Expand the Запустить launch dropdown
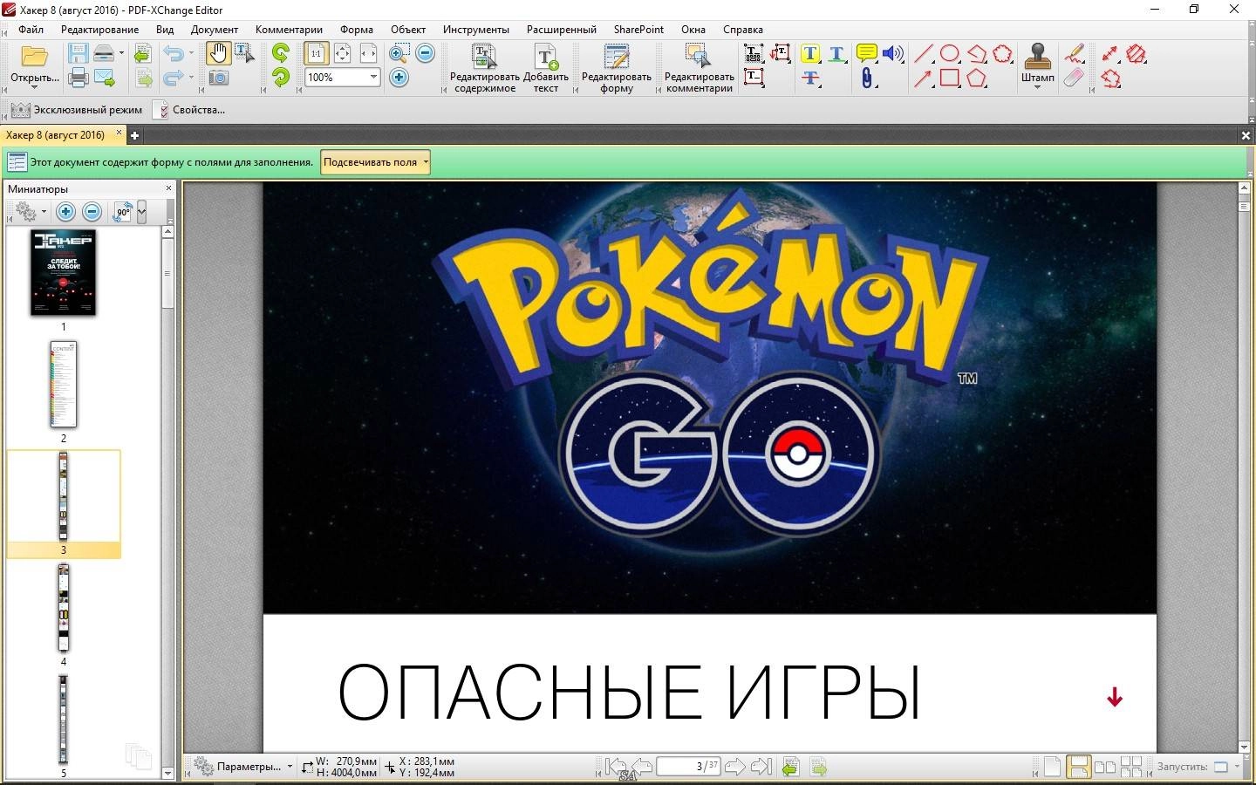 [x=1237, y=767]
